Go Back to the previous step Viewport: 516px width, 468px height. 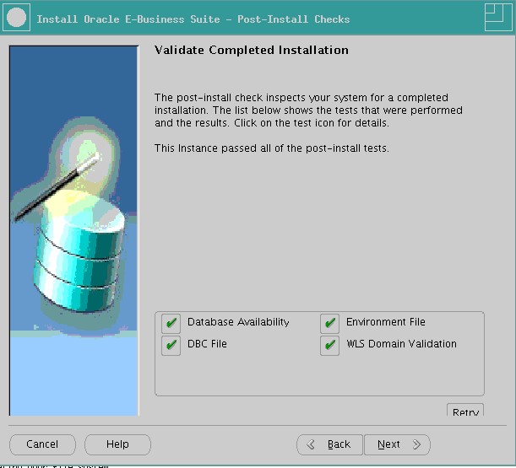pos(329,444)
